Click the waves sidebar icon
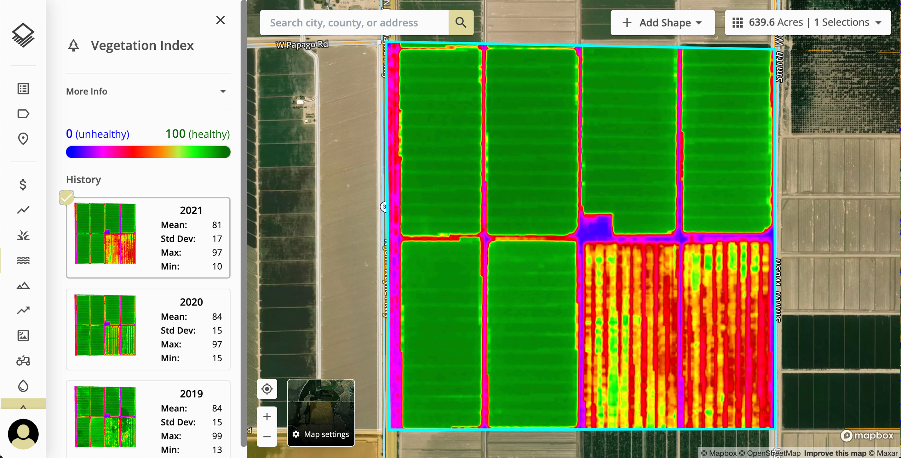This screenshot has height=458, width=901. (x=23, y=260)
